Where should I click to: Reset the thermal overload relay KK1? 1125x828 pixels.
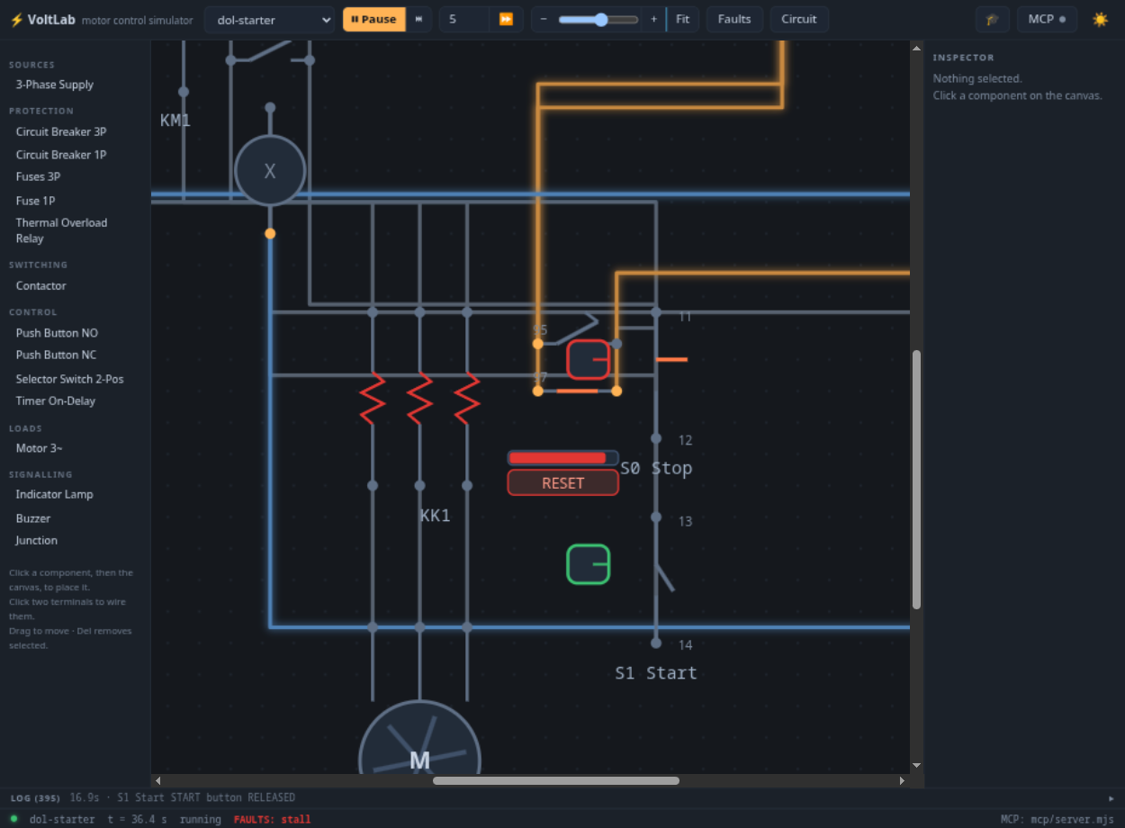pyautogui.click(x=563, y=482)
